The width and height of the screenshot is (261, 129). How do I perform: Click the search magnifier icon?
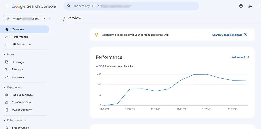[69, 6]
